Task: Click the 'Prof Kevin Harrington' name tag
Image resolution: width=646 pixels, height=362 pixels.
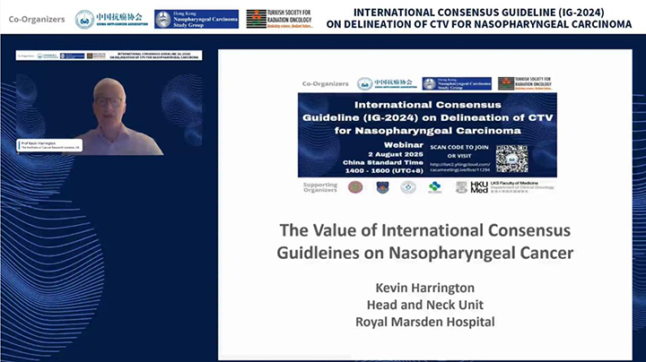Action: coord(49,145)
